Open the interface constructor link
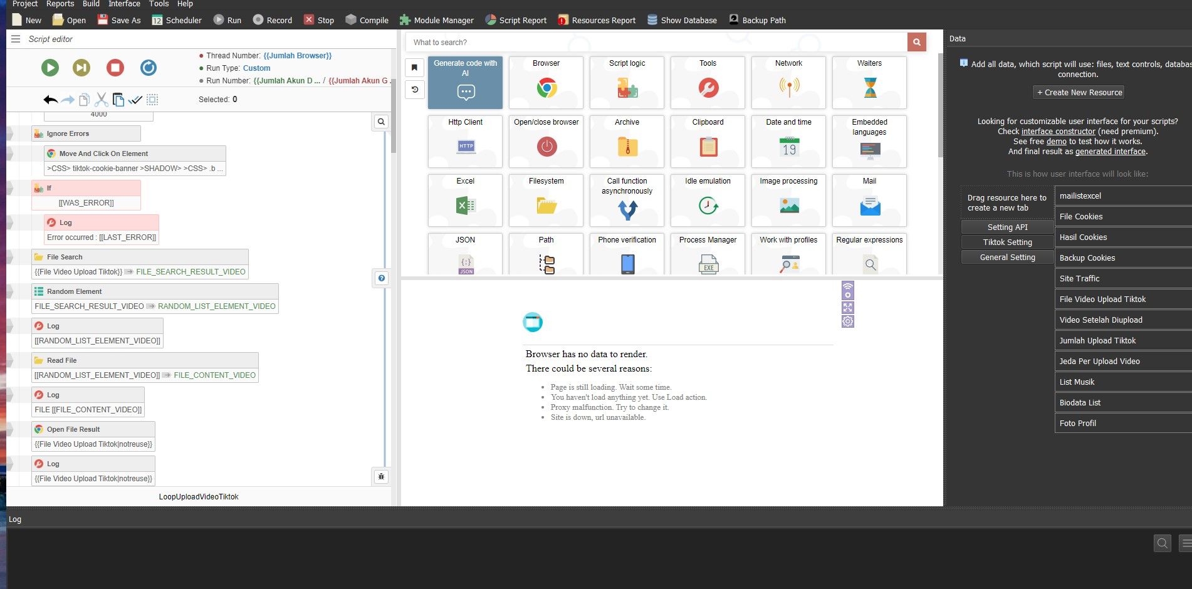Image resolution: width=1192 pixels, height=589 pixels. tap(1058, 132)
